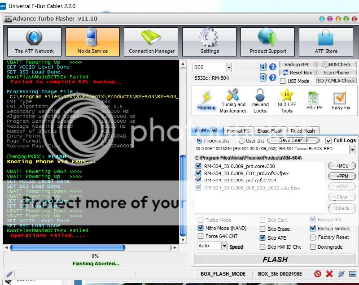Viewport: 359px width, 285px height.
Task: Click Scan Phone
Action: [336, 72]
